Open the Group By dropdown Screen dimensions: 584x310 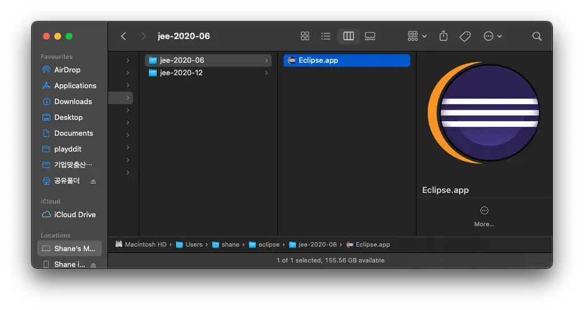point(416,36)
